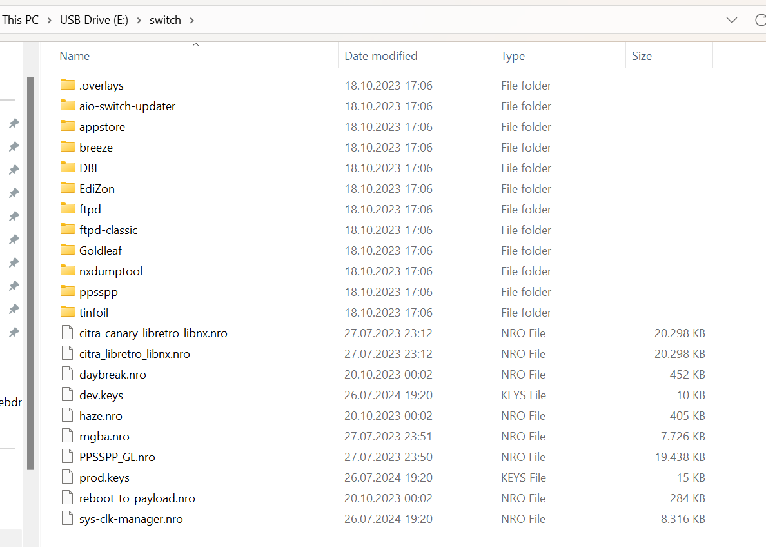Select the EdiZon folder icon
Image resolution: width=766 pixels, height=552 pixels.
(68, 188)
